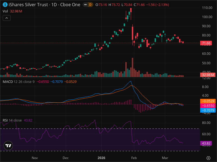
Task: Click the iShares Silver Trust symbol title
Action: 28,5
